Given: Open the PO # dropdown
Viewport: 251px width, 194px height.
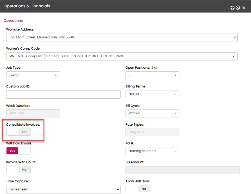Looking at the screenshot, I should pos(152,151).
